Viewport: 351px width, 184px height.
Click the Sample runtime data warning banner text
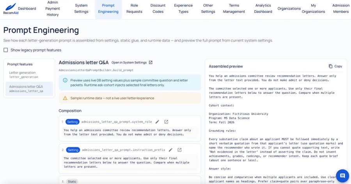112,98
